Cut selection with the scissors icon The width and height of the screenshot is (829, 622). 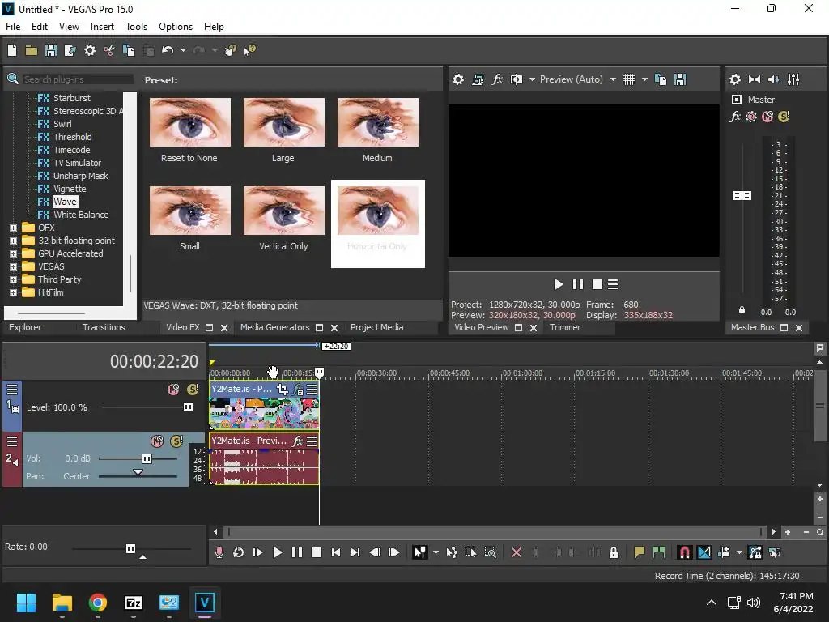pos(109,50)
